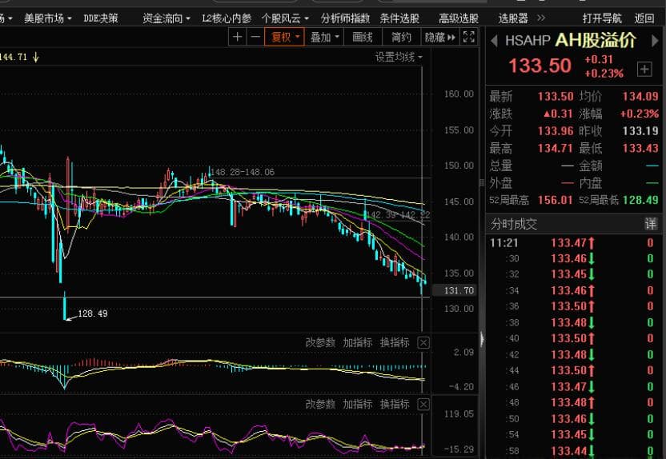Viewport: 666px width, 459px height.
Task: Click 加指标 in bottom indicator panel
Action: click(x=358, y=404)
